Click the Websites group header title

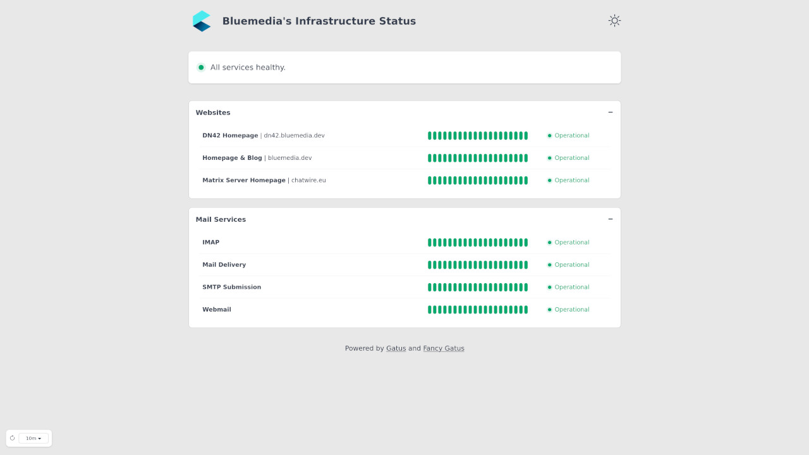point(213,112)
